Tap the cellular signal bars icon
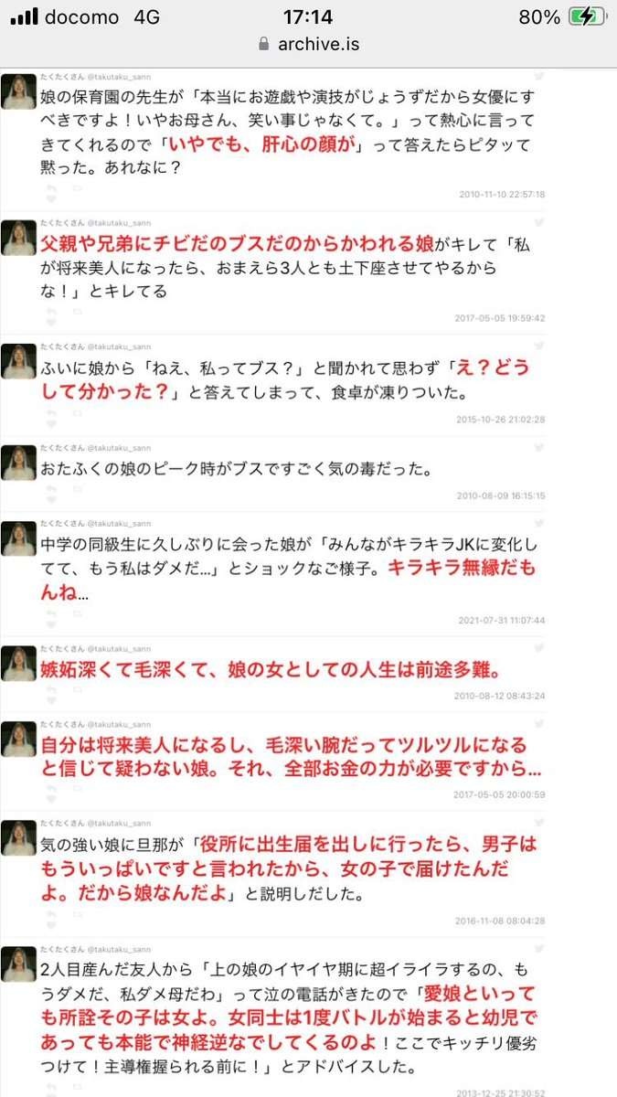Image resolution: width=617 pixels, height=1097 pixels. (22, 17)
